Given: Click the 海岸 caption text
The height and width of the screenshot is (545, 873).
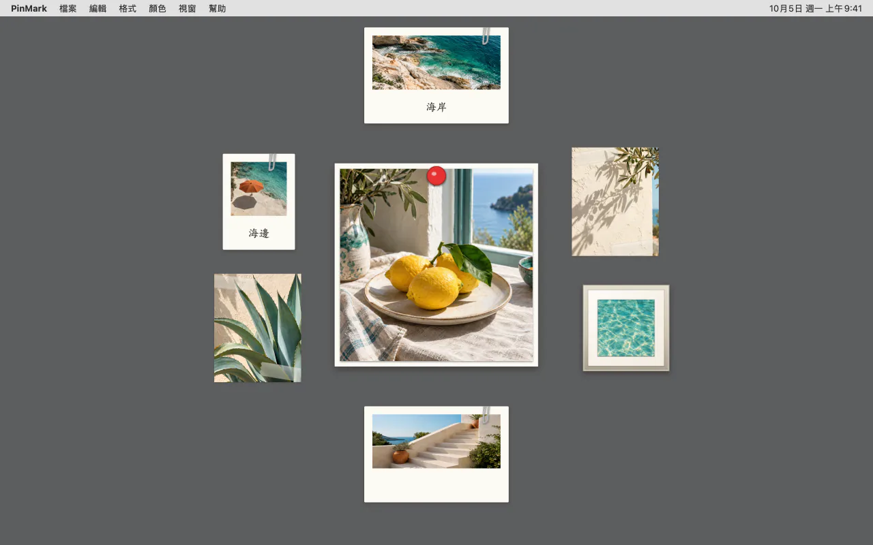Looking at the screenshot, I should pos(436,107).
